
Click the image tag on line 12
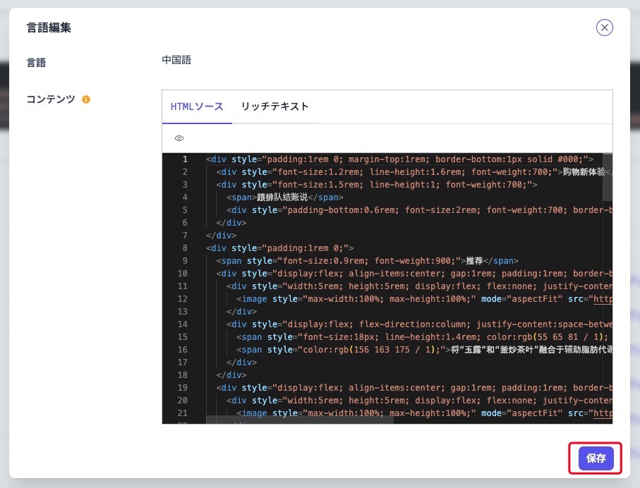click(x=254, y=299)
